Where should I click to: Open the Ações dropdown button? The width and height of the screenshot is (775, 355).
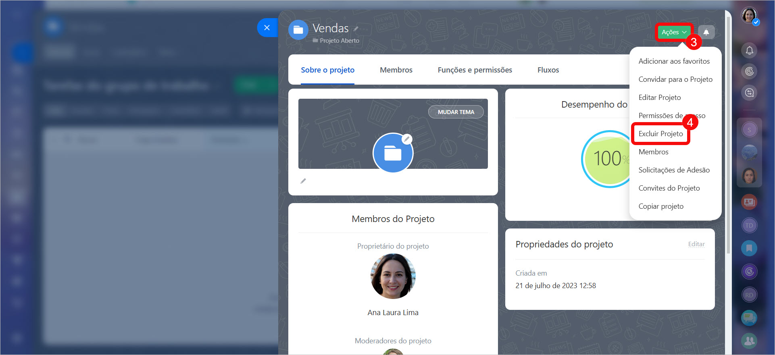[674, 32]
